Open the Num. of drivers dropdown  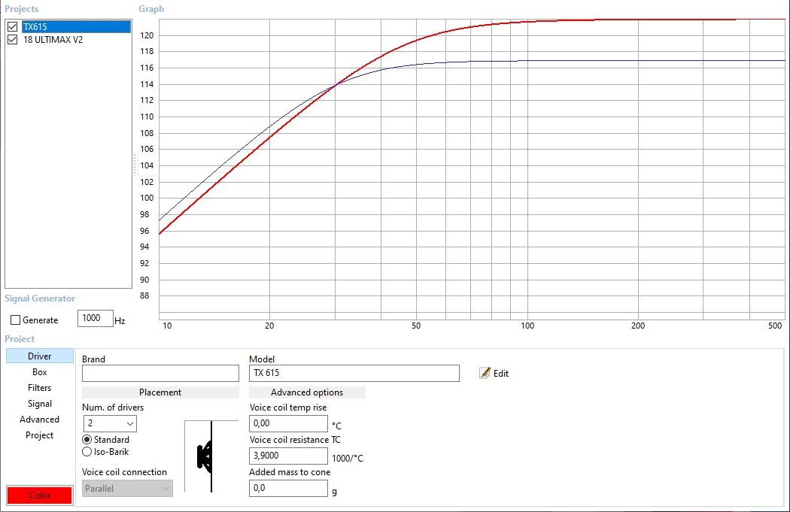click(x=110, y=423)
